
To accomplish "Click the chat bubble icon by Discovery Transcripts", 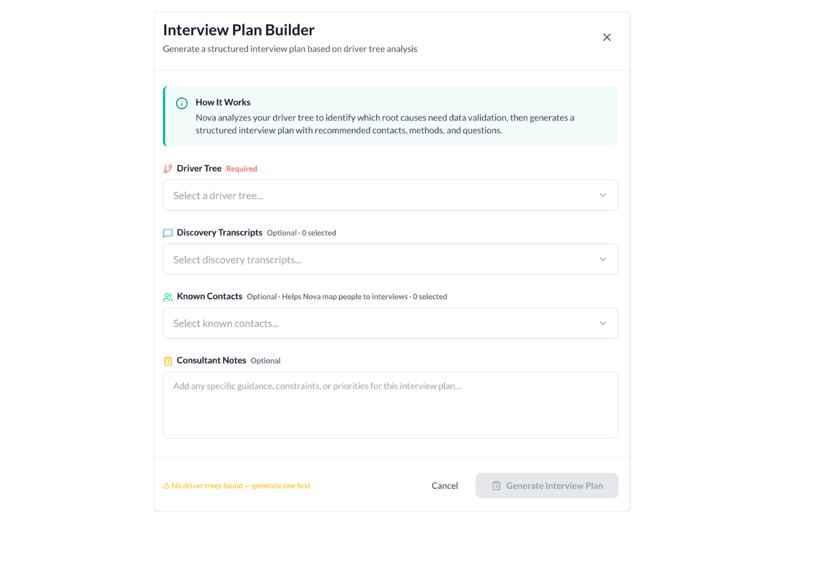I will point(168,233).
